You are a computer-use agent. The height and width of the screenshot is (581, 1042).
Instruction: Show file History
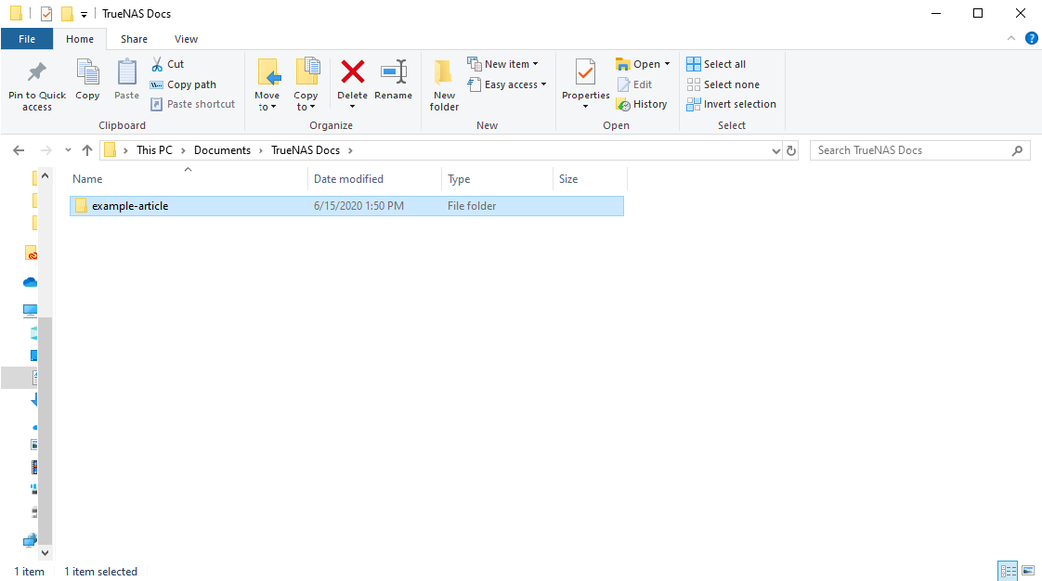(642, 104)
